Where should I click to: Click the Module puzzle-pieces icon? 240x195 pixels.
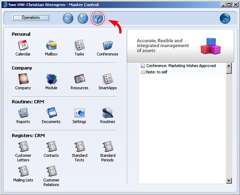[x=51, y=79]
